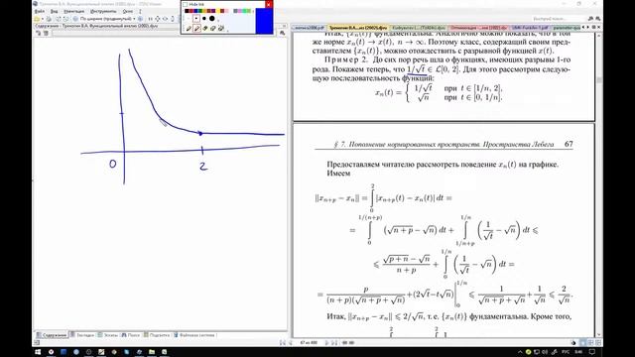
Task: Select the first pen tool in ink toolbar
Action: click(189, 29)
